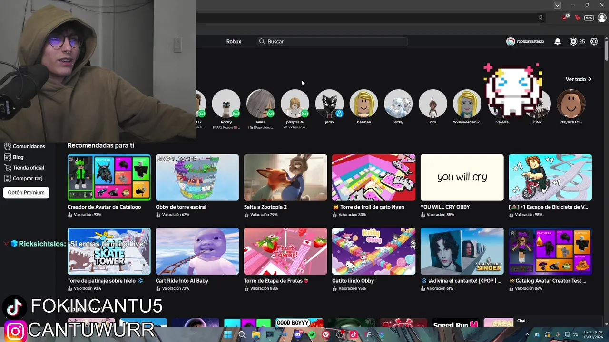The width and height of the screenshot is (609, 342).
Task: Open robloxmaster22 profile avatar
Action: [x=511, y=41]
